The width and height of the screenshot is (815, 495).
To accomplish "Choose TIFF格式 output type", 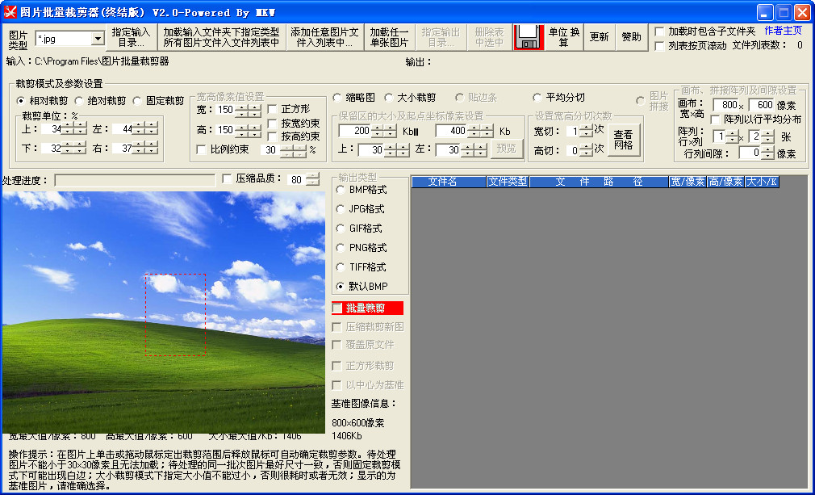I will coord(341,267).
